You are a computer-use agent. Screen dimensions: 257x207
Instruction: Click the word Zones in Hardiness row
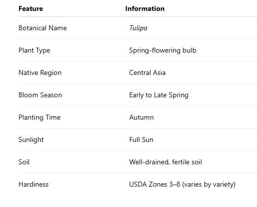(x=158, y=184)
